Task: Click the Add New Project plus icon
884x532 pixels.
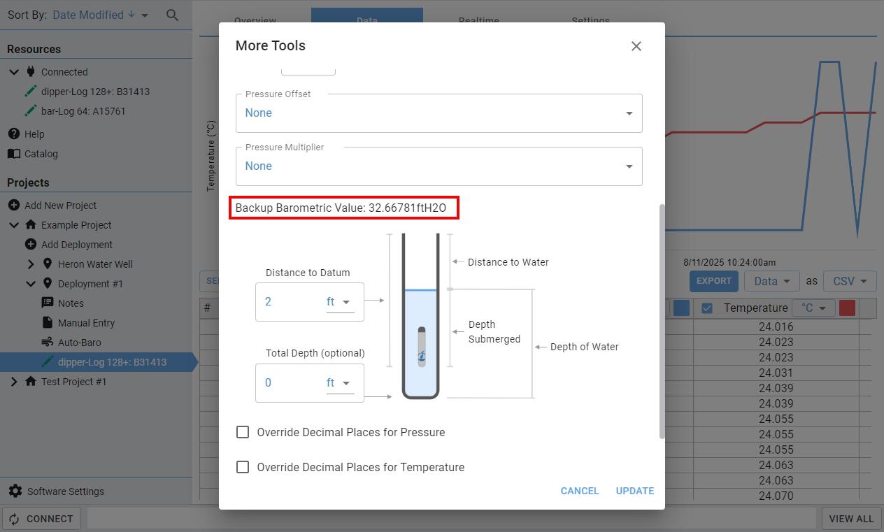Action: pyautogui.click(x=13, y=206)
